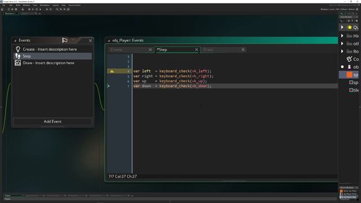Open the Source Control menu
The image size is (361, 203).
74,5
